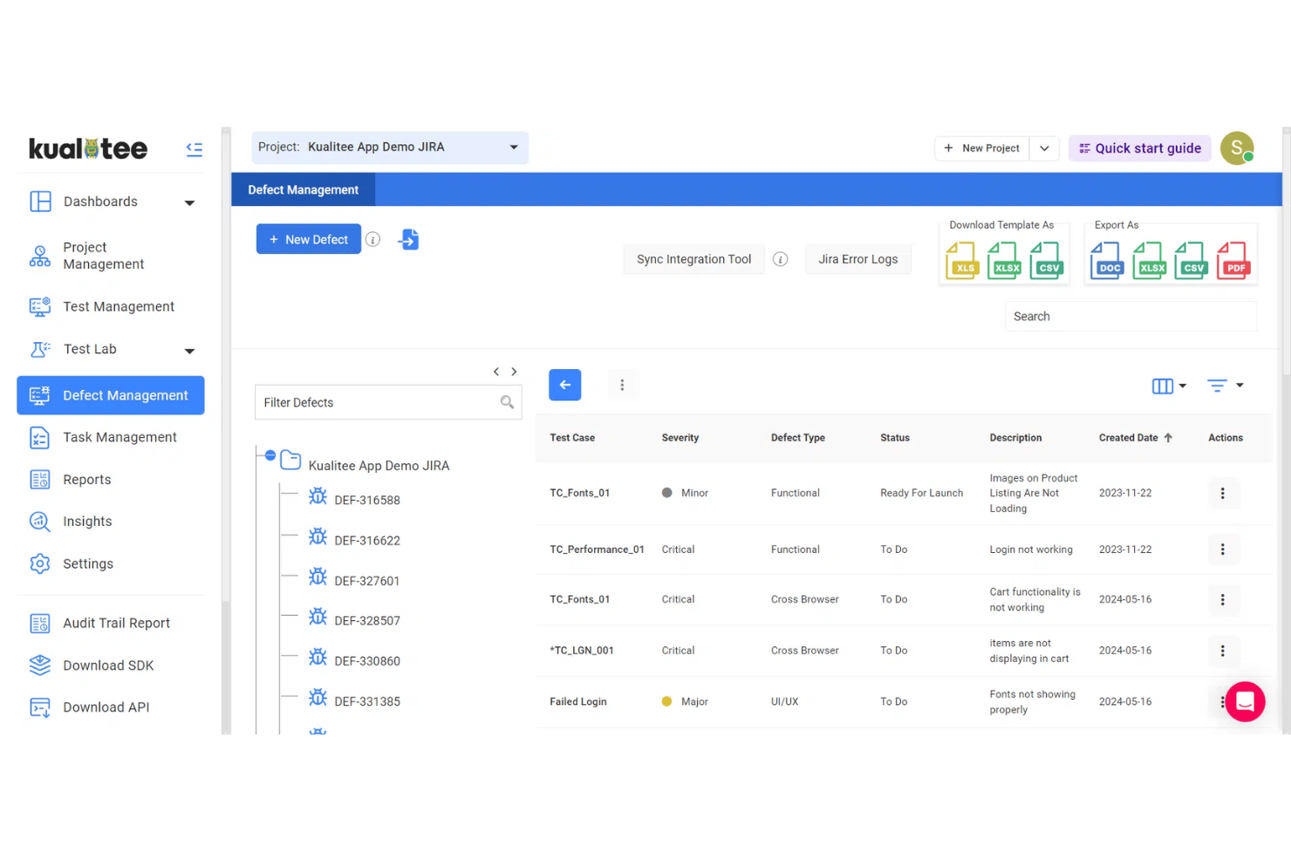Collapse the Kualitee App Demo JIRA tree node

tap(270, 455)
